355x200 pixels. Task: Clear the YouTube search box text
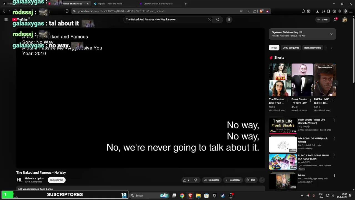210,19
